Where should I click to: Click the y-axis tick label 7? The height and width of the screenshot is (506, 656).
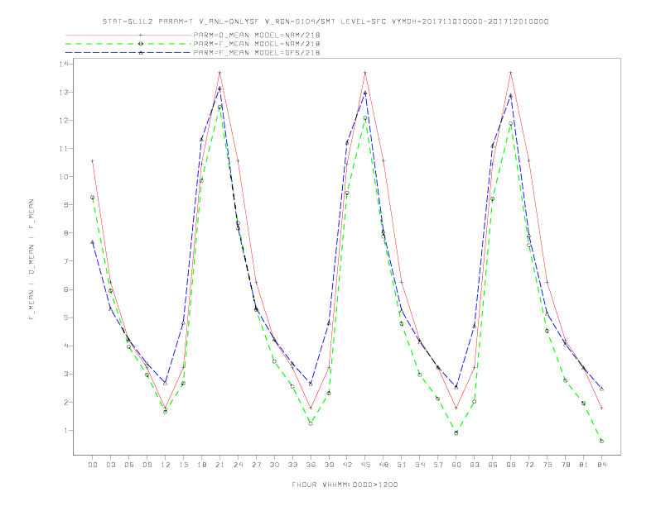pyautogui.click(x=66, y=261)
